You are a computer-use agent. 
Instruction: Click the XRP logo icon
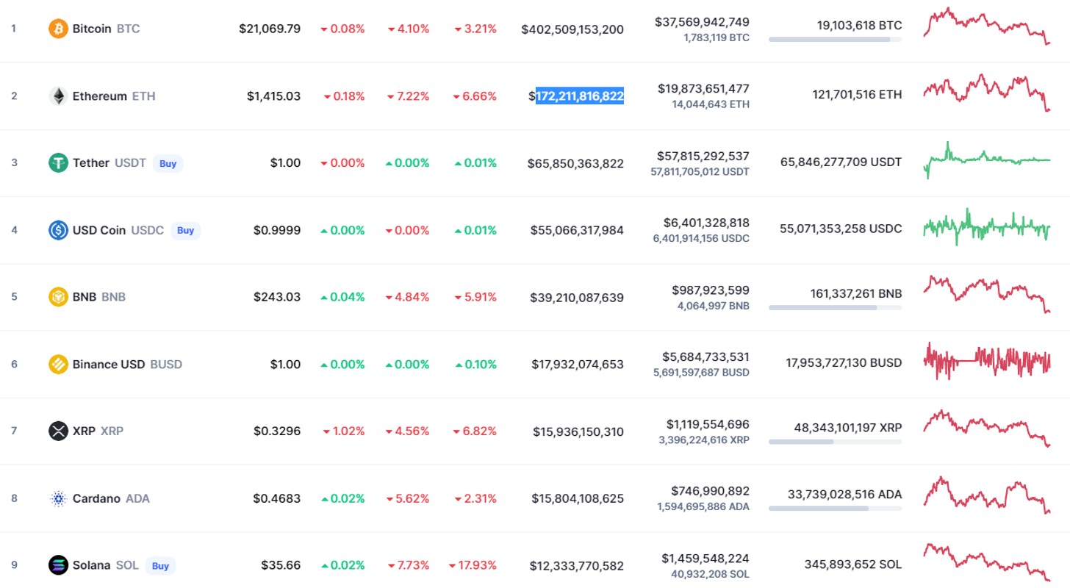(x=58, y=431)
